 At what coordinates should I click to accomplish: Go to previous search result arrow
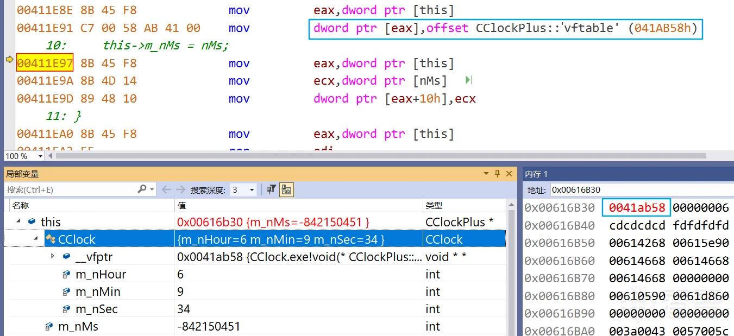[166, 189]
